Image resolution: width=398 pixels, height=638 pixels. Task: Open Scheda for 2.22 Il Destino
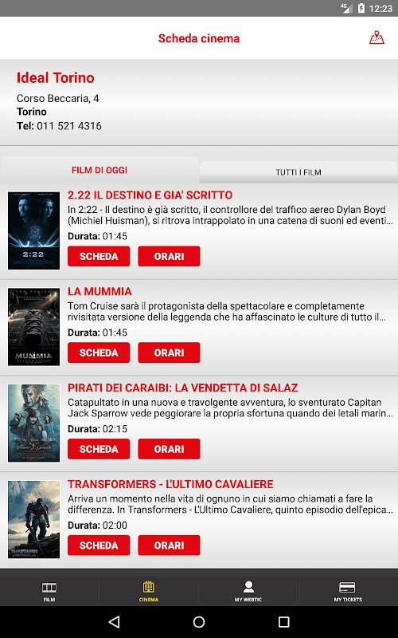99,256
